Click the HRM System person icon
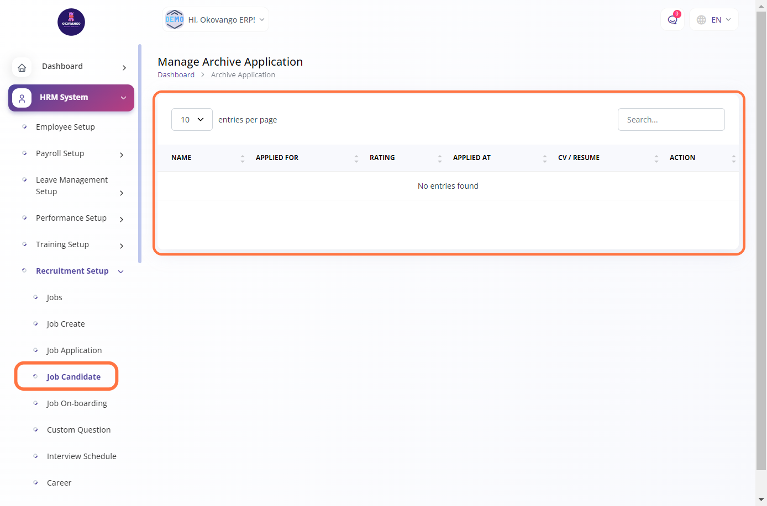767x506 pixels. click(x=22, y=98)
